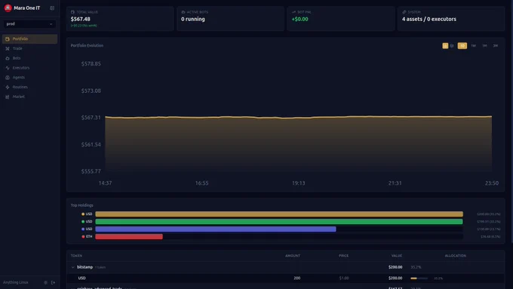Click the $578.85 y-axis label

[91, 64]
